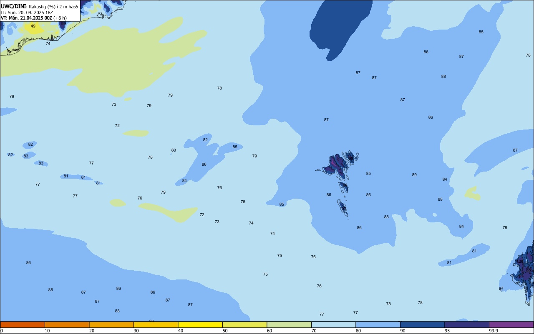The width and height of the screenshot is (534, 334).
Task: Pick the navy 95–99.9 legend swatch
Action: click(467, 324)
